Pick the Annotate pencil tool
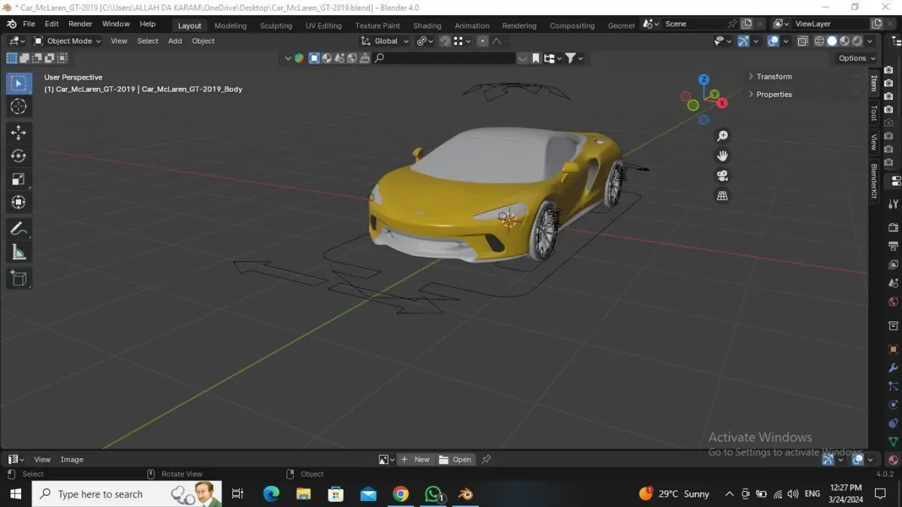 point(19,228)
